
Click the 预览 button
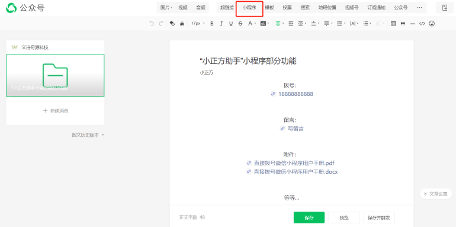point(344,218)
